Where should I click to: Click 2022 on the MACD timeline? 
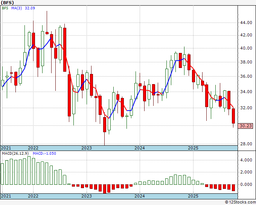(x=33, y=196)
